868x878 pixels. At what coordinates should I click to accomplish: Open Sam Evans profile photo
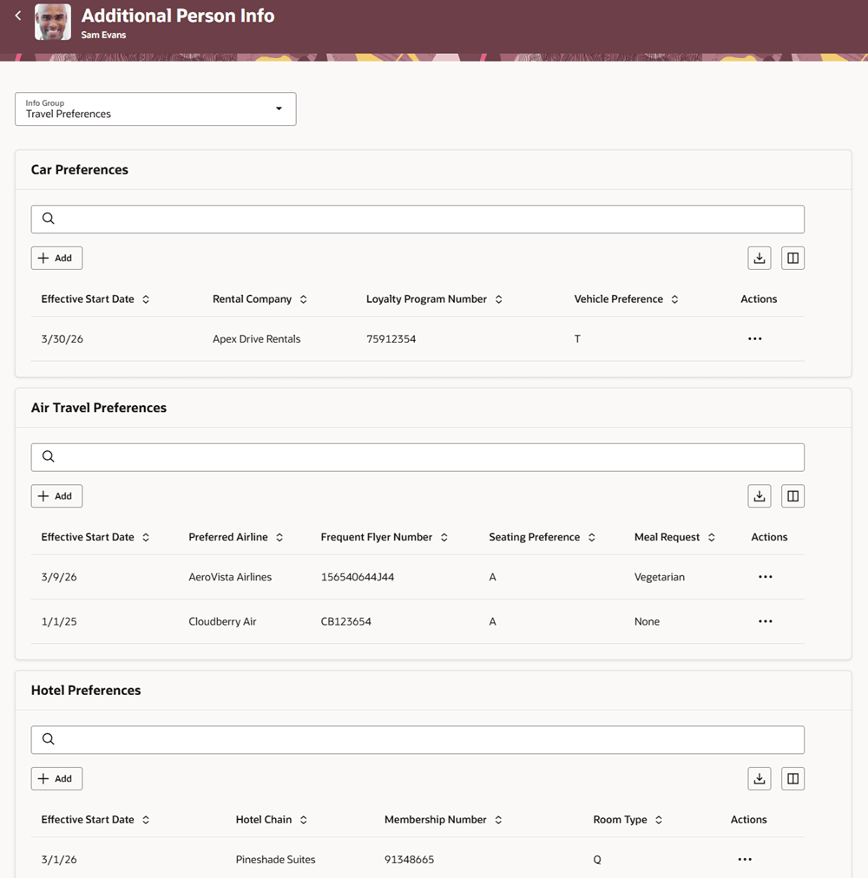pos(53,22)
